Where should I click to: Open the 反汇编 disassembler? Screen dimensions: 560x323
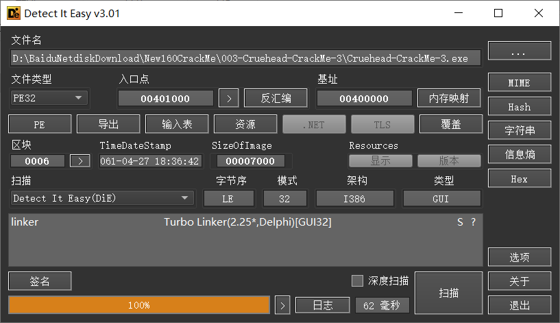click(276, 98)
